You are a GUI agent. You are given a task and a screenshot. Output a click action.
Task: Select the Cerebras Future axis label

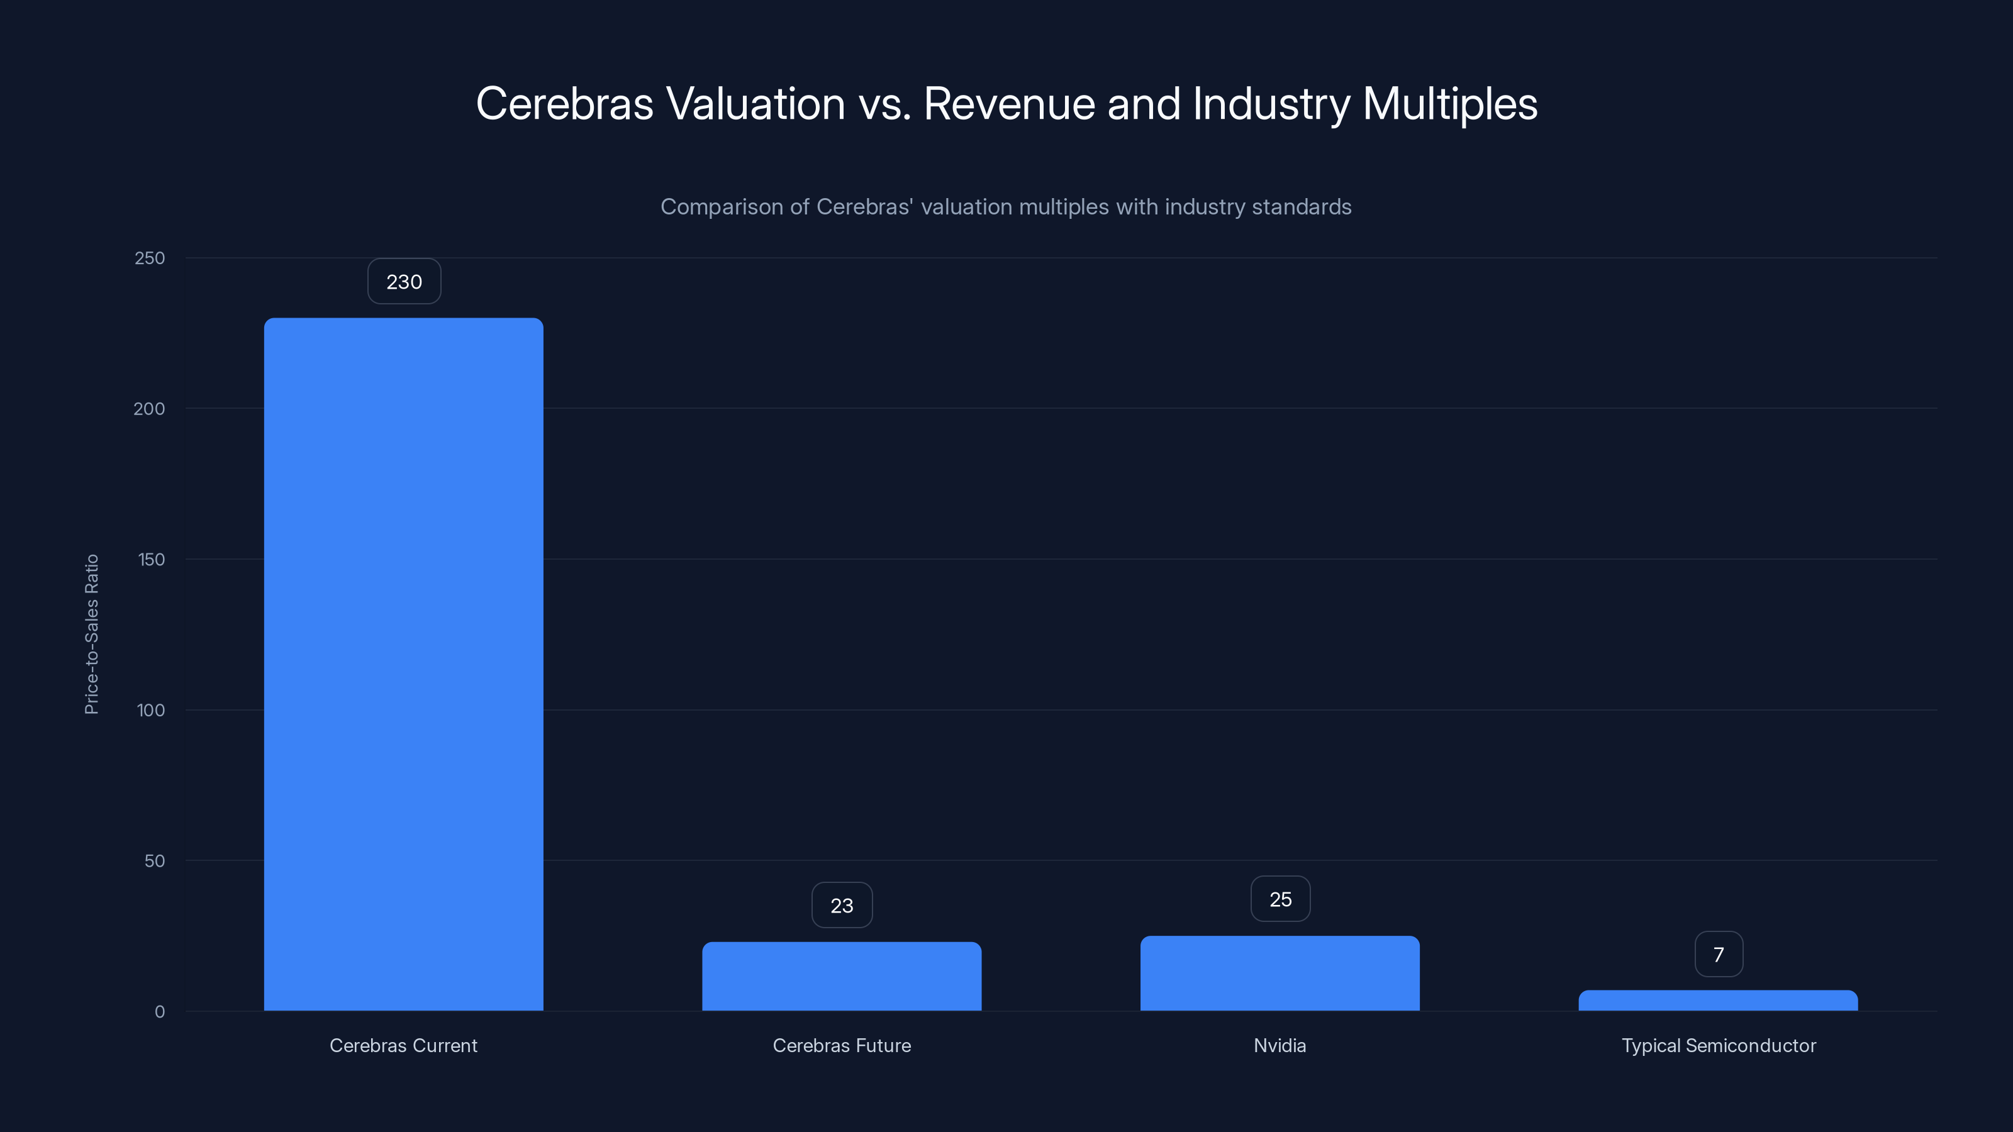842,1045
